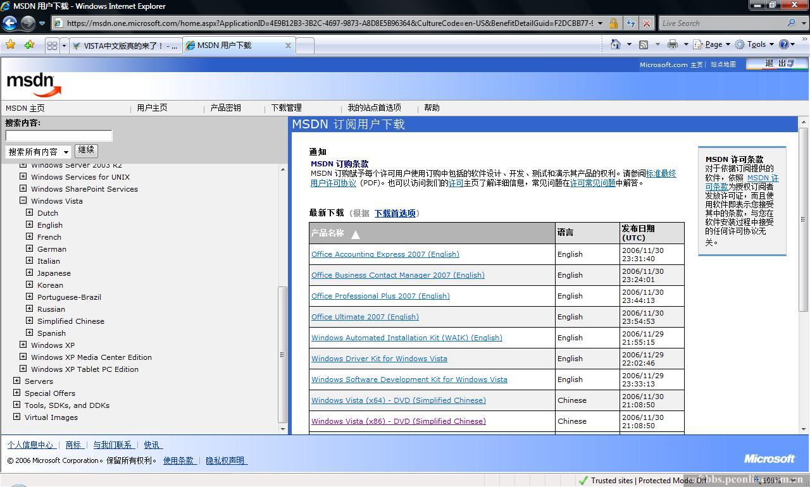This screenshot has width=810, height=487.
Task: Click the Print toolbar icon
Action: [x=672, y=44]
